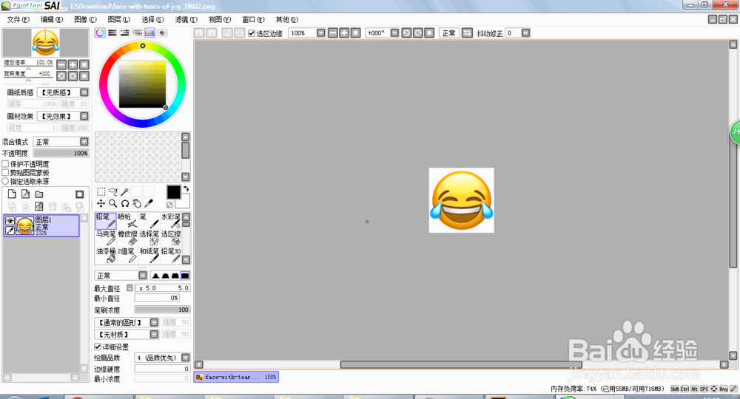Image resolution: width=740 pixels, height=399 pixels.
Task: Create a new linework layer
Action: tap(25, 194)
